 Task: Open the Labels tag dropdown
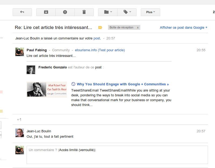[127, 12]
